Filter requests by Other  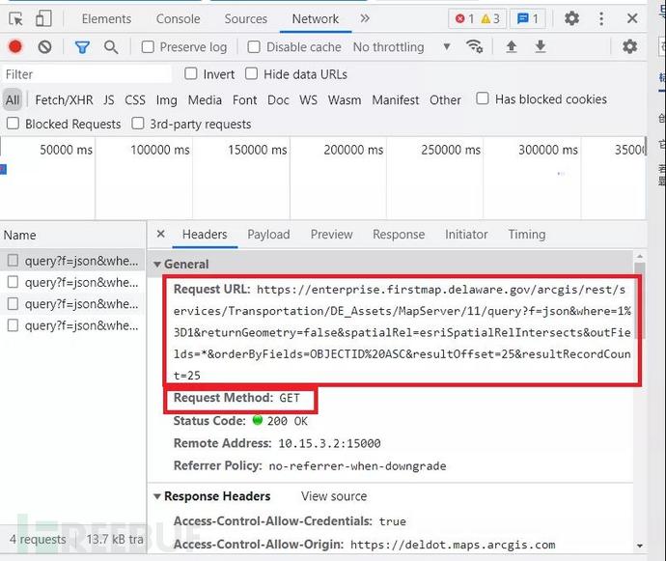445,99
